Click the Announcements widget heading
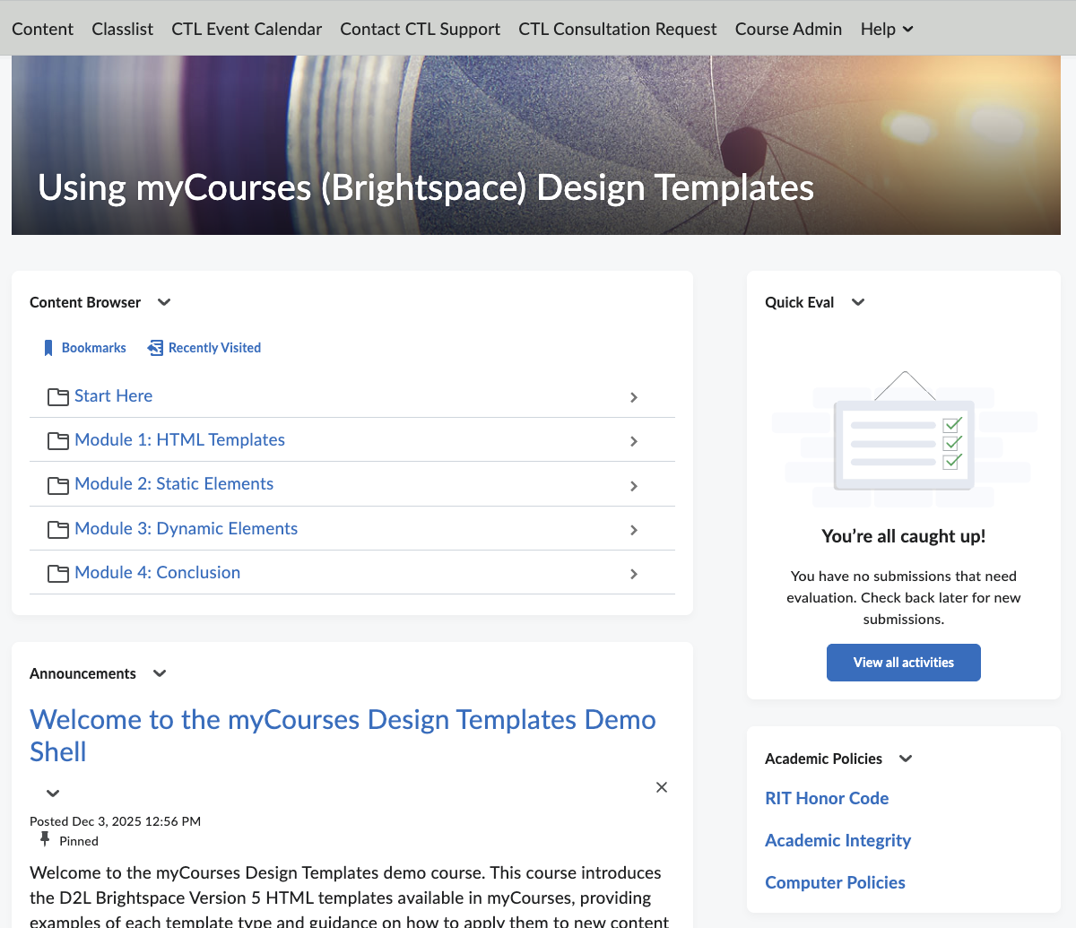Viewport: 1076px width, 928px height. click(x=82, y=673)
